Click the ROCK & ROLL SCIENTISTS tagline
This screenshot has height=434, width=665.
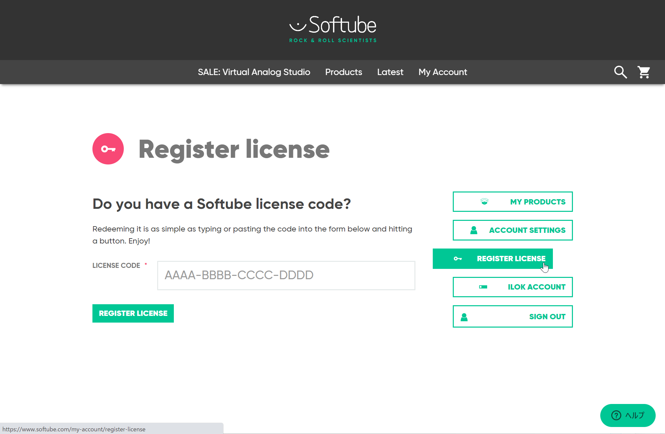pyautogui.click(x=333, y=40)
